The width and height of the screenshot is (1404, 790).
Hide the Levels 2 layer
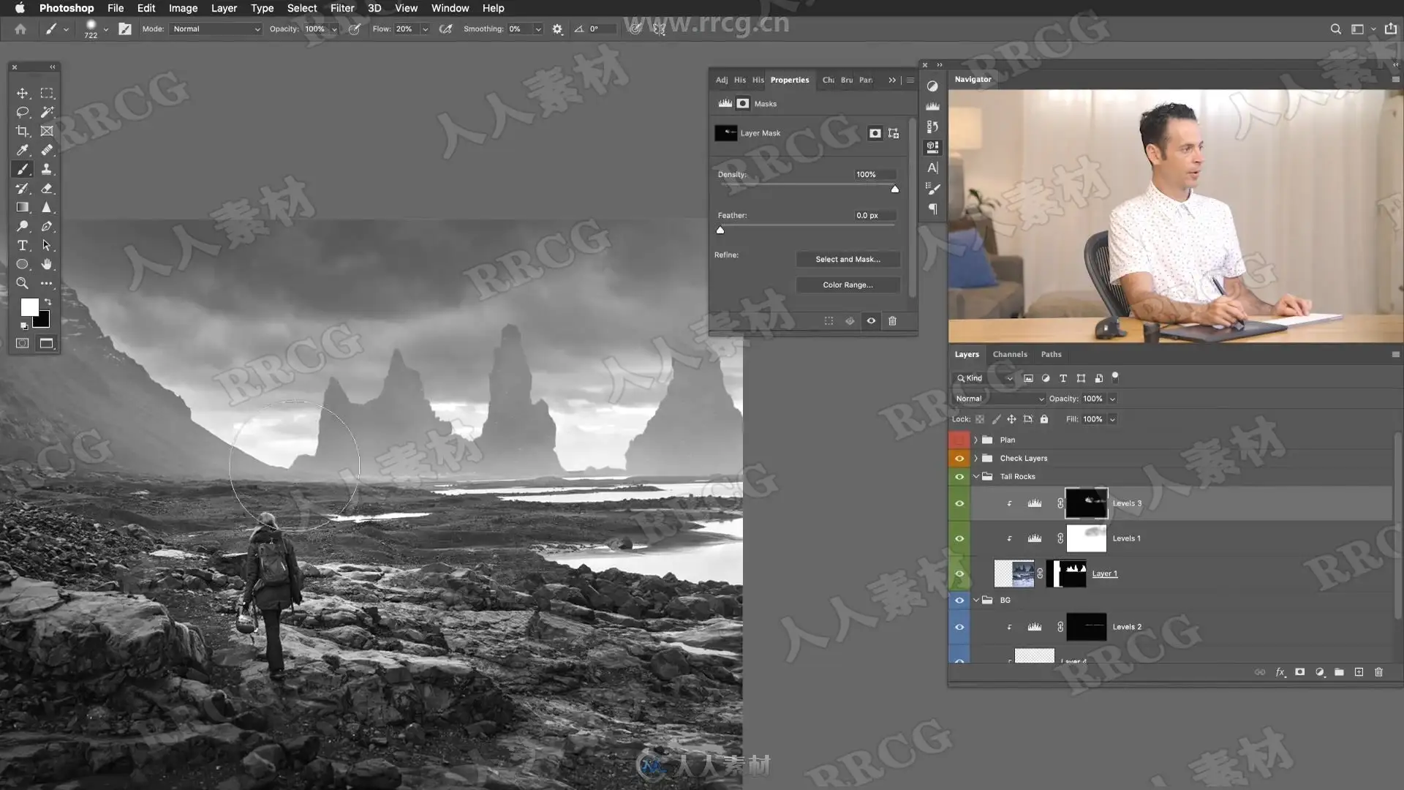click(x=959, y=627)
